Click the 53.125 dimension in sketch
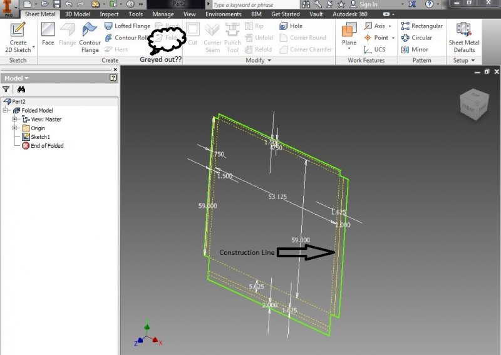 [x=277, y=197]
